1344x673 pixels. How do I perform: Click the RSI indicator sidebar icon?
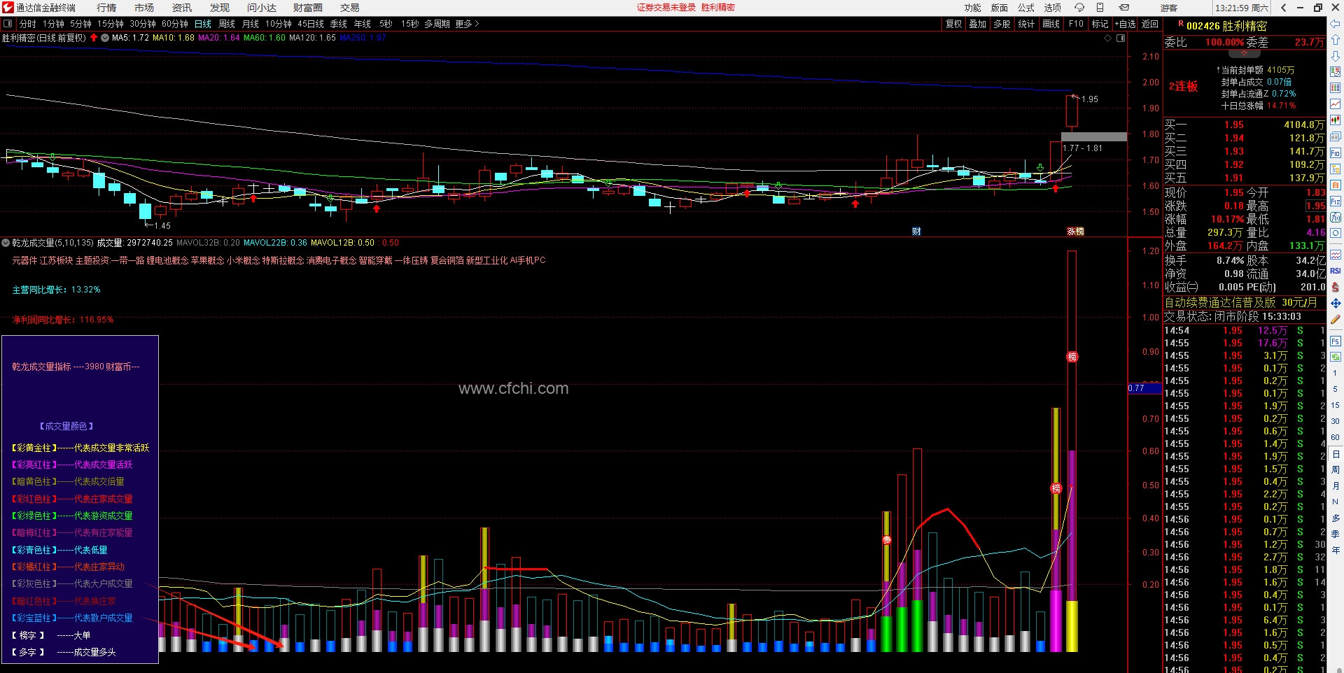[1336, 271]
